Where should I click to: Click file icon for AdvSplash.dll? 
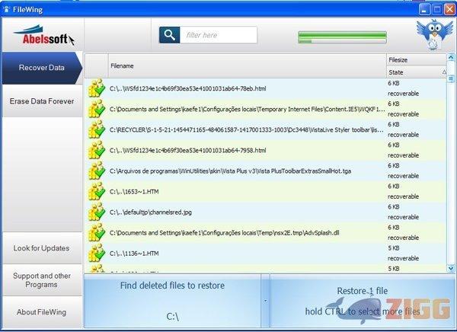(x=96, y=232)
